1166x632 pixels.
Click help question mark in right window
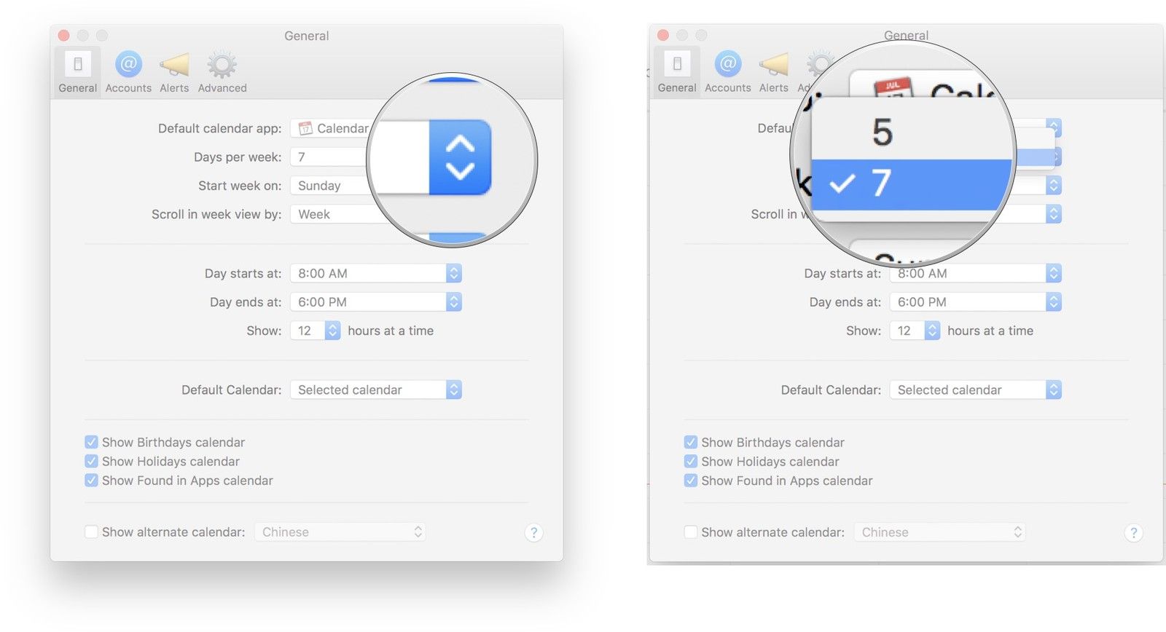tap(1133, 533)
